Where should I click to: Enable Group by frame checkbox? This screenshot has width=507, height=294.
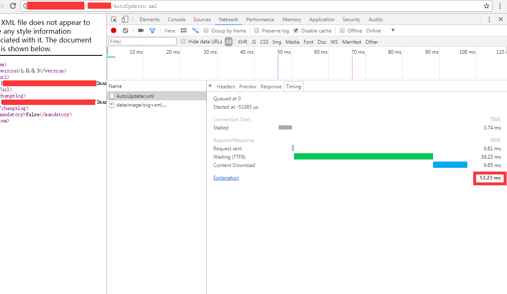click(x=206, y=30)
